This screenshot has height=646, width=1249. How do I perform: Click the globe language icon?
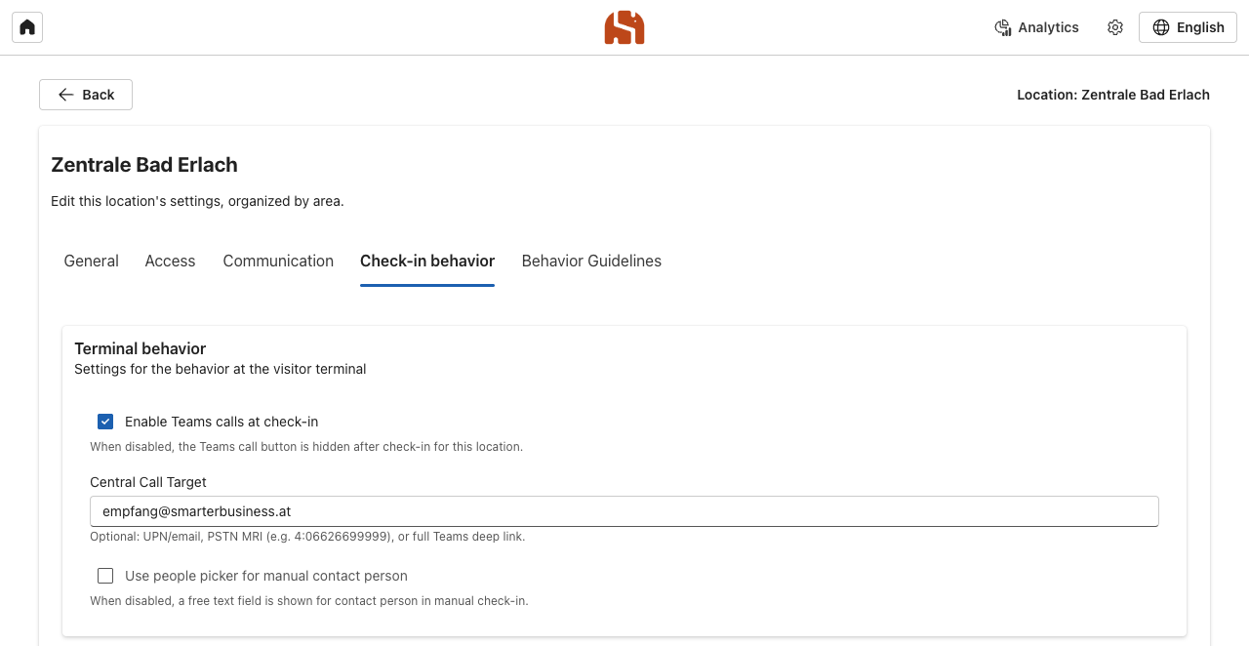pyautogui.click(x=1161, y=27)
